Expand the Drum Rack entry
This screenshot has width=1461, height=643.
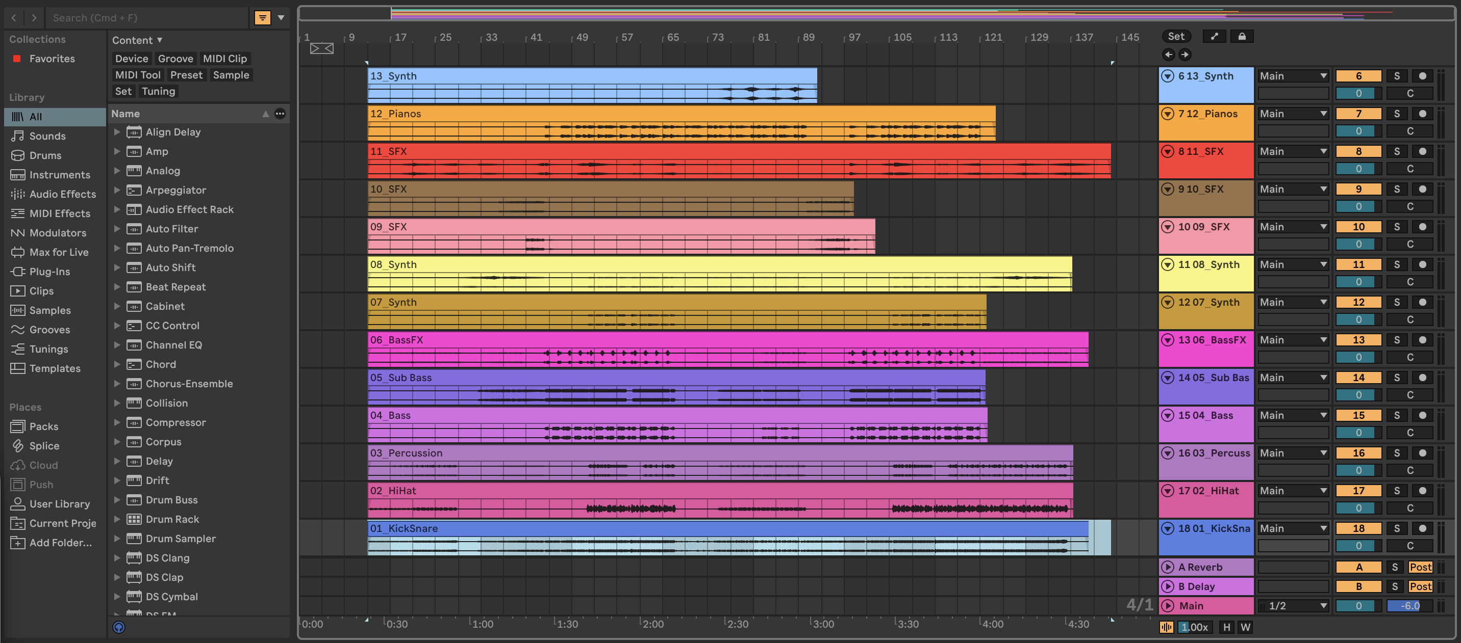[117, 519]
